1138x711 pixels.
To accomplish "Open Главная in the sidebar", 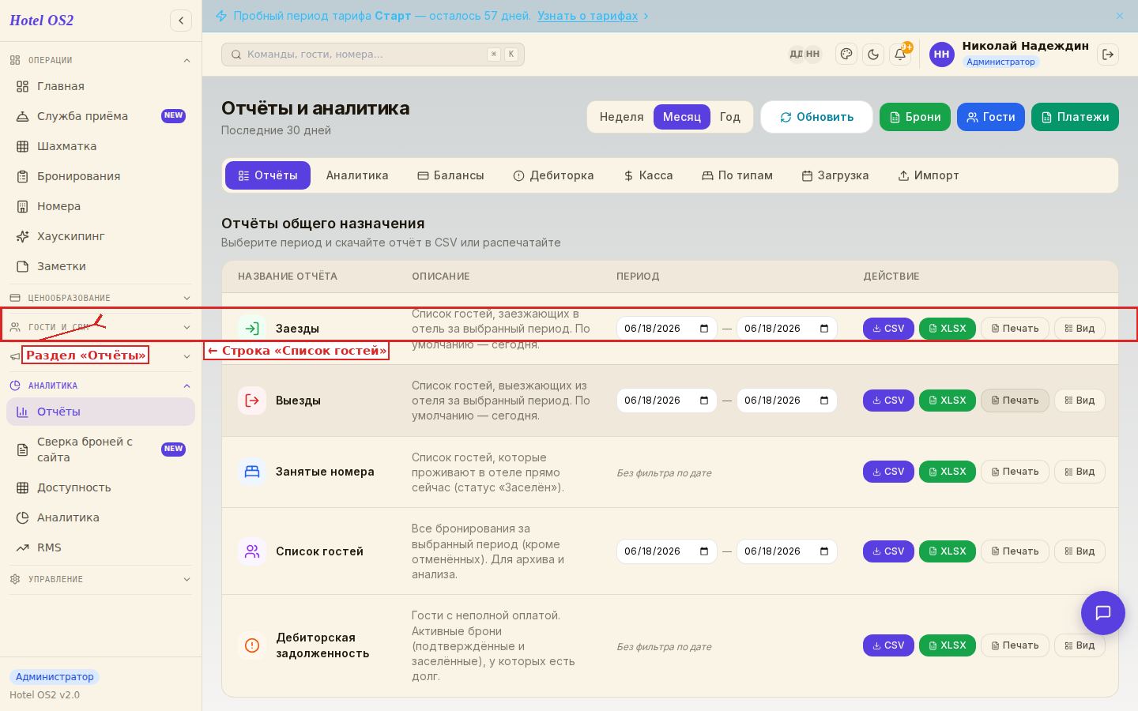I will [x=100, y=86].
